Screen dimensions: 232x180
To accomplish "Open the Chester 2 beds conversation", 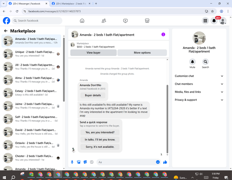I will (x=31, y=158).
